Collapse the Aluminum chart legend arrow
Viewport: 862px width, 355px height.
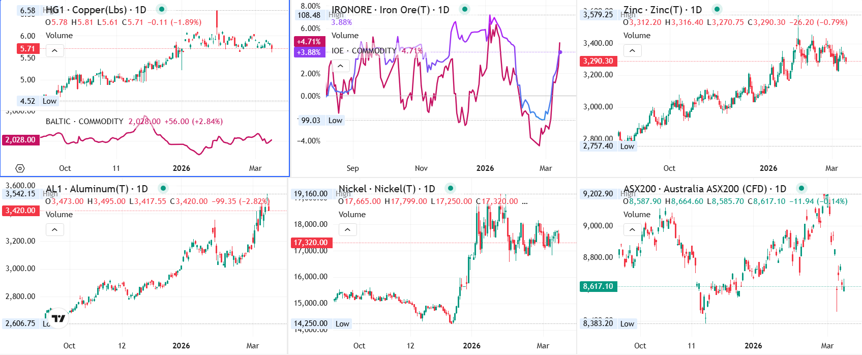coord(54,230)
